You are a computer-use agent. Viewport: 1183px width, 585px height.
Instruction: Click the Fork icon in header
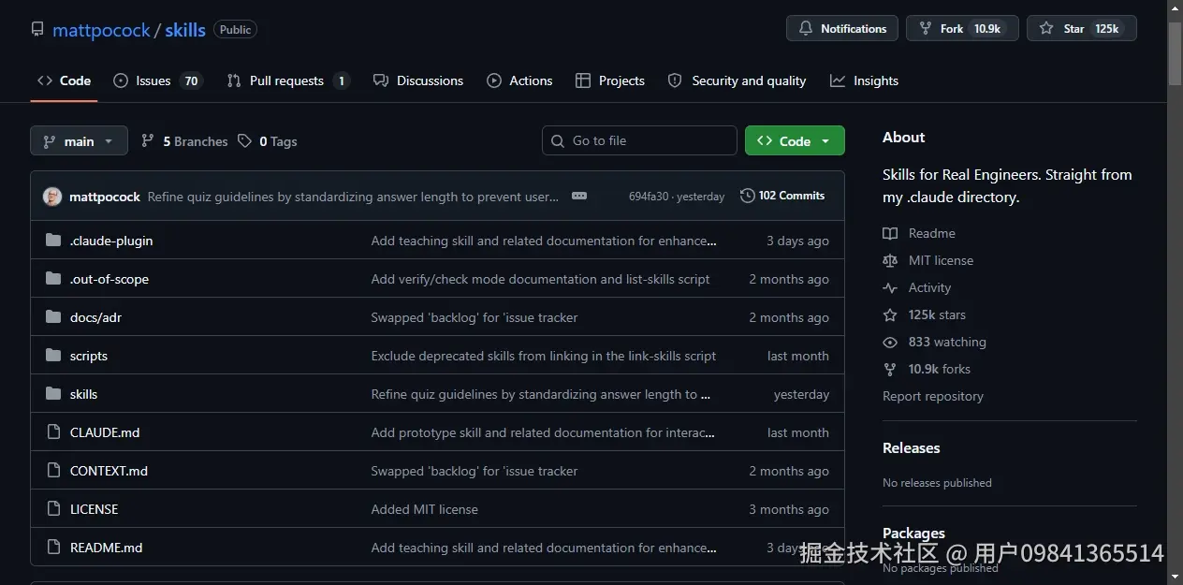tap(926, 28)
